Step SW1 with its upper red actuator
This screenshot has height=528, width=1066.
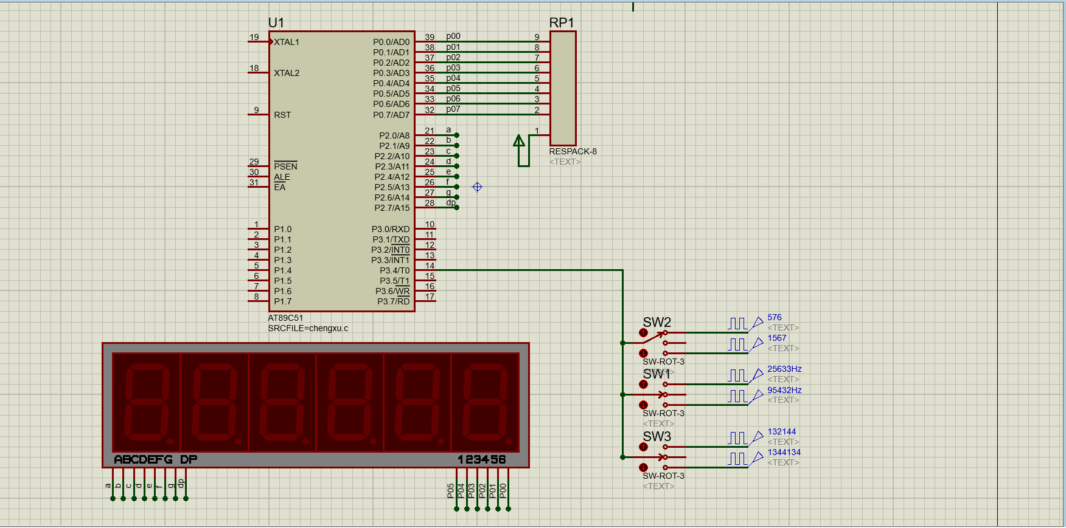click(643, 384)
